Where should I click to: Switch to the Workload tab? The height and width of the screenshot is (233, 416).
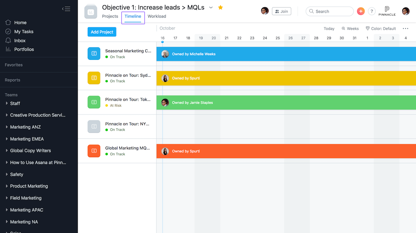coord(157,16)
